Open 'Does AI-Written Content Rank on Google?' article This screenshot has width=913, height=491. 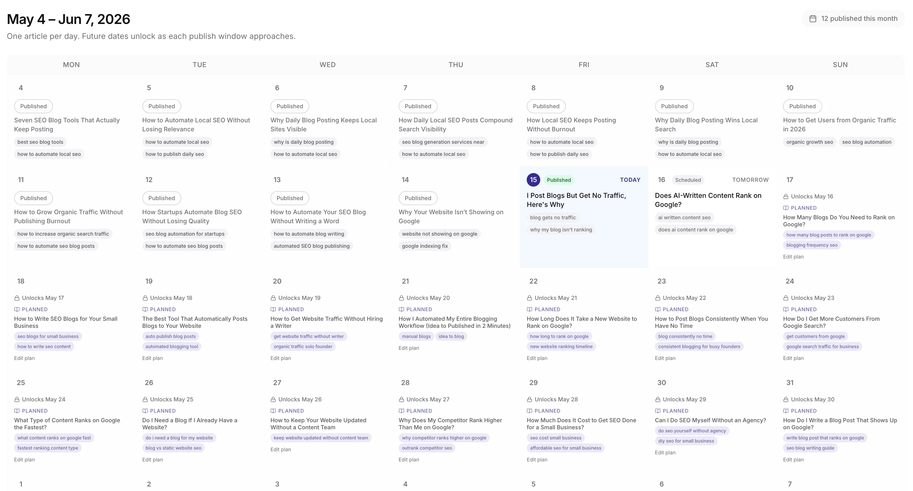tap(708, 200)
